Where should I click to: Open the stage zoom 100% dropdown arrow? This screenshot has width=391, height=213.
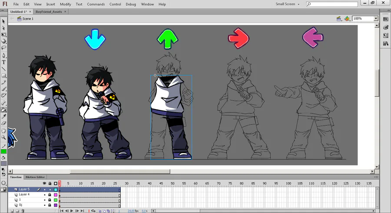click(375, 18)
